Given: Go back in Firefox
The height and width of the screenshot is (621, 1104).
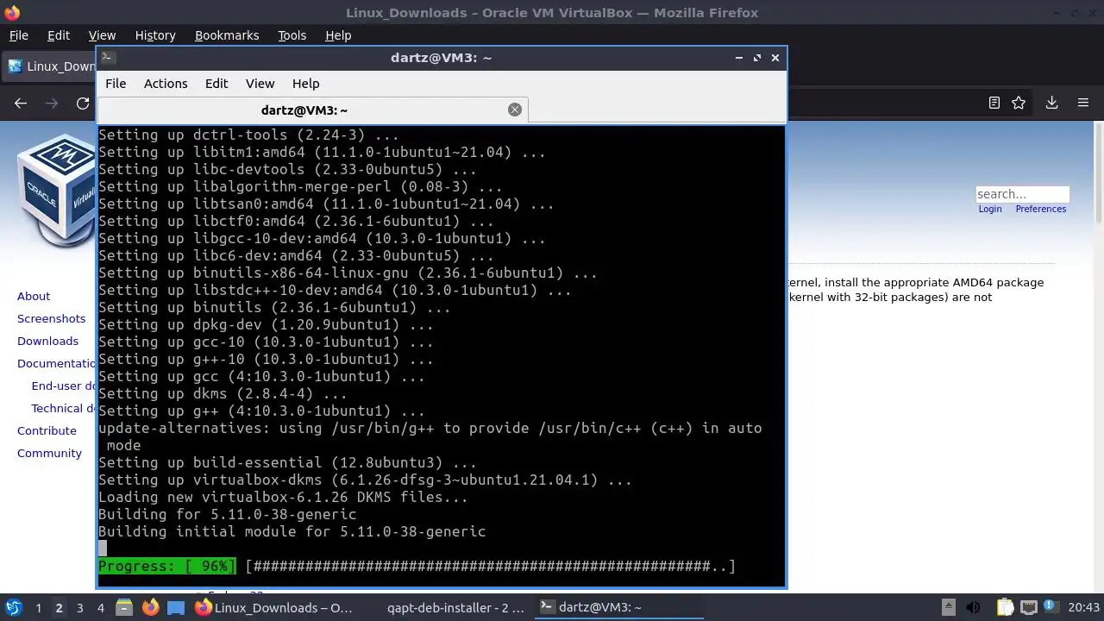Looking at the screenshot, I should [21, 103].
